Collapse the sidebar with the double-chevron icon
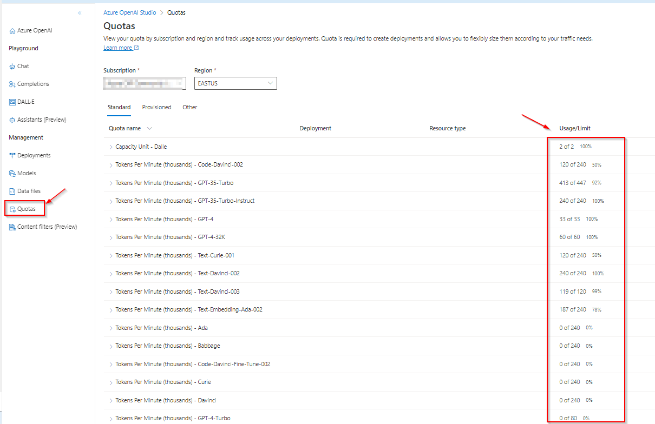 [x=80, y=12]
